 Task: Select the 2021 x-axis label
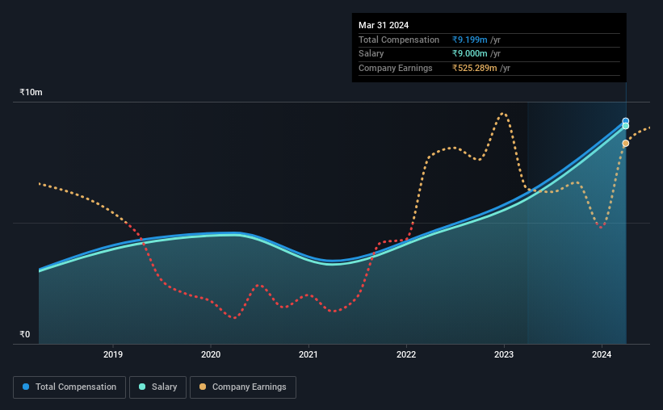coord(308,354)
